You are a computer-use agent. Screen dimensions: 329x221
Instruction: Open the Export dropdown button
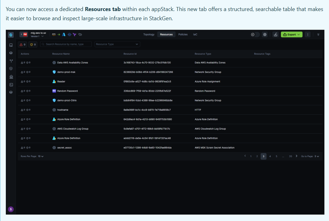tap(292, 35)
